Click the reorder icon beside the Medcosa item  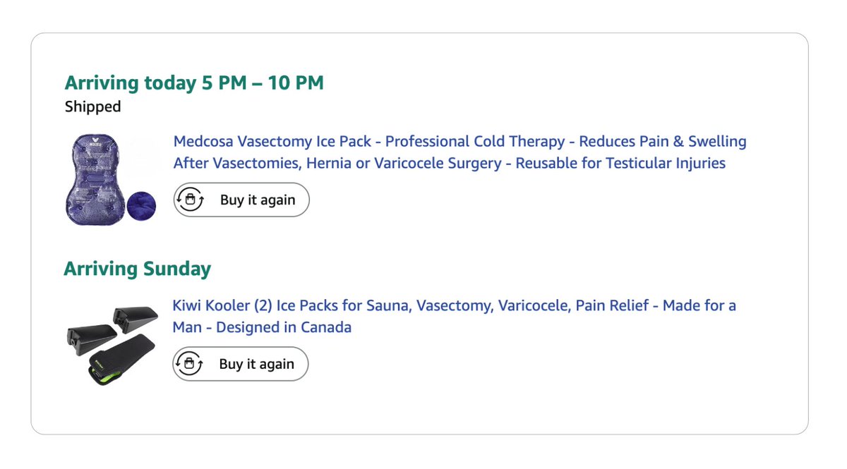190,200
